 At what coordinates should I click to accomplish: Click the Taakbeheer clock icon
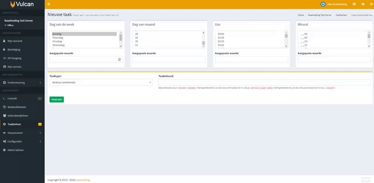(x=5, y=124)
